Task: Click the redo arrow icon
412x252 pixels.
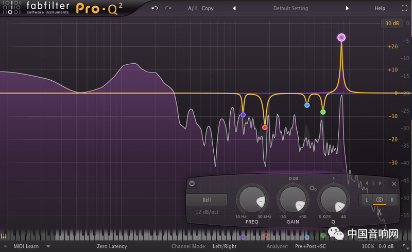Action: coord(168,8)
